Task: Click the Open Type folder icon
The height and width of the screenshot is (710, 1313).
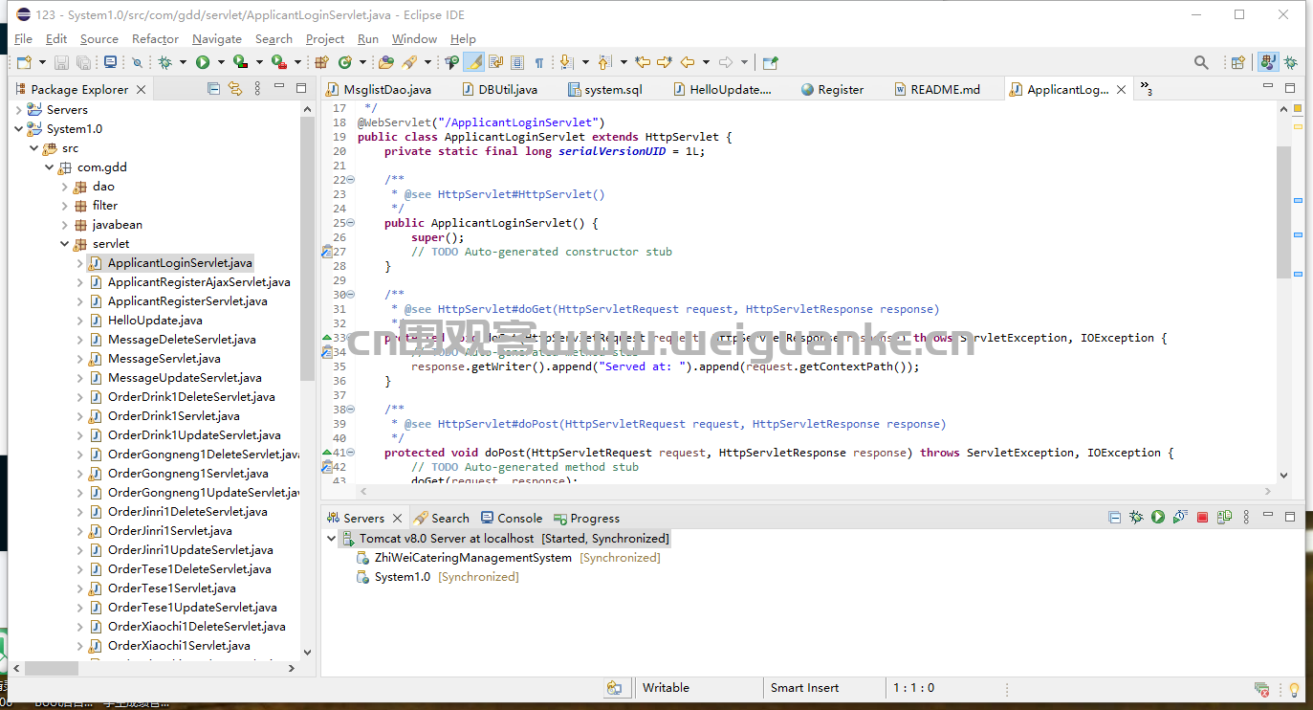Action: point(386,62)
